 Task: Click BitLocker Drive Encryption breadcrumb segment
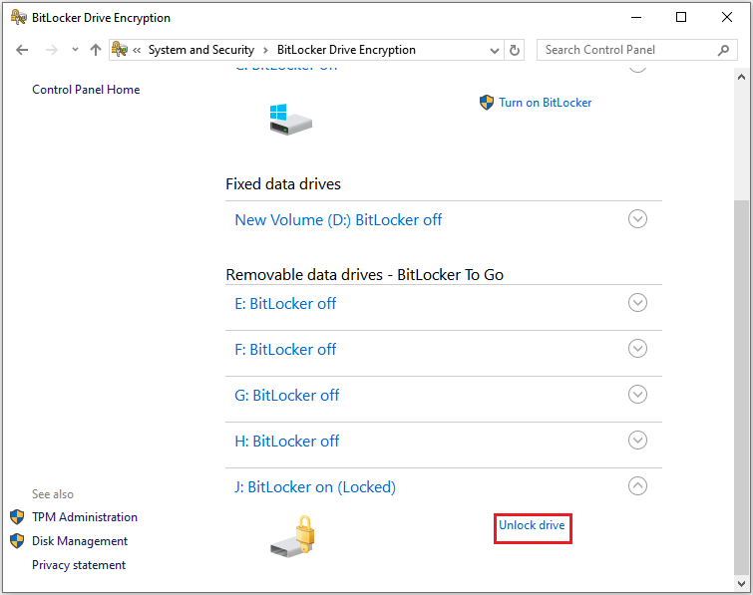346,50
